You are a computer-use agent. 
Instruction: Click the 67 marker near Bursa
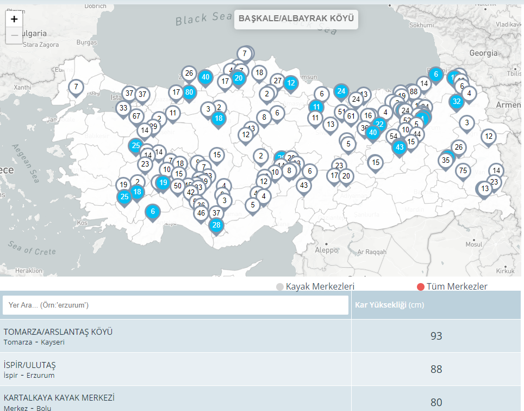pyautogui.click(x=136, y=116)
